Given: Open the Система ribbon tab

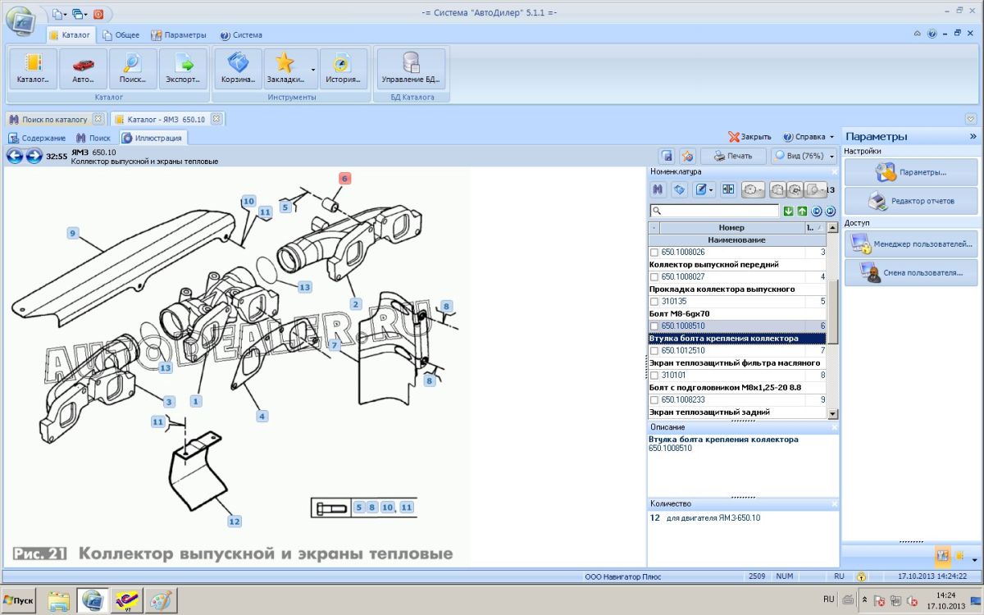Looking at the screenshot, I should [241, 35].
